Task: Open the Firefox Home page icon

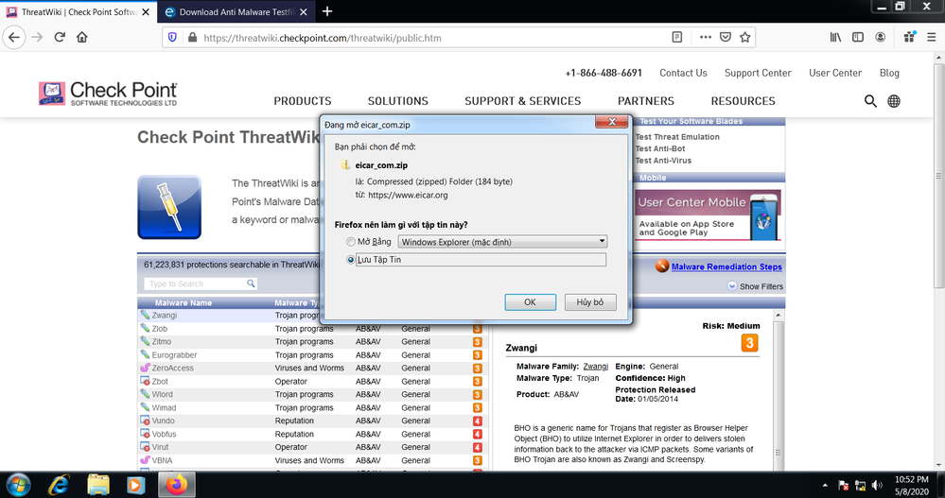Action: coord(82,38)
